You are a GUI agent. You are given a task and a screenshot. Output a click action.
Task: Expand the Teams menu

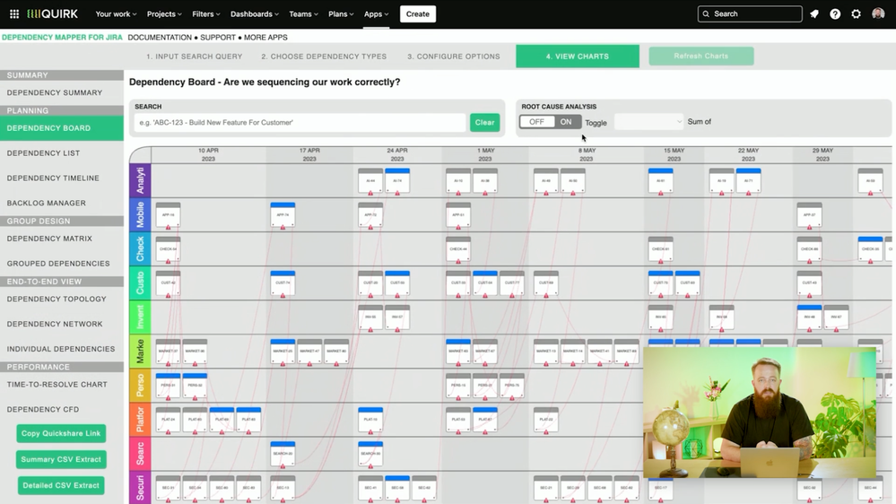pyautogui.click(x=303, y=13)
